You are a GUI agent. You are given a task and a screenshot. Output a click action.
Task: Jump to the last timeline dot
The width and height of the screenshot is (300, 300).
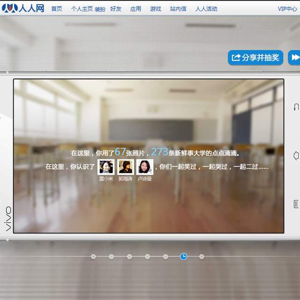point(202,256)
